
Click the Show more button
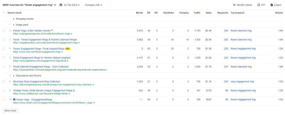(10, 111)
